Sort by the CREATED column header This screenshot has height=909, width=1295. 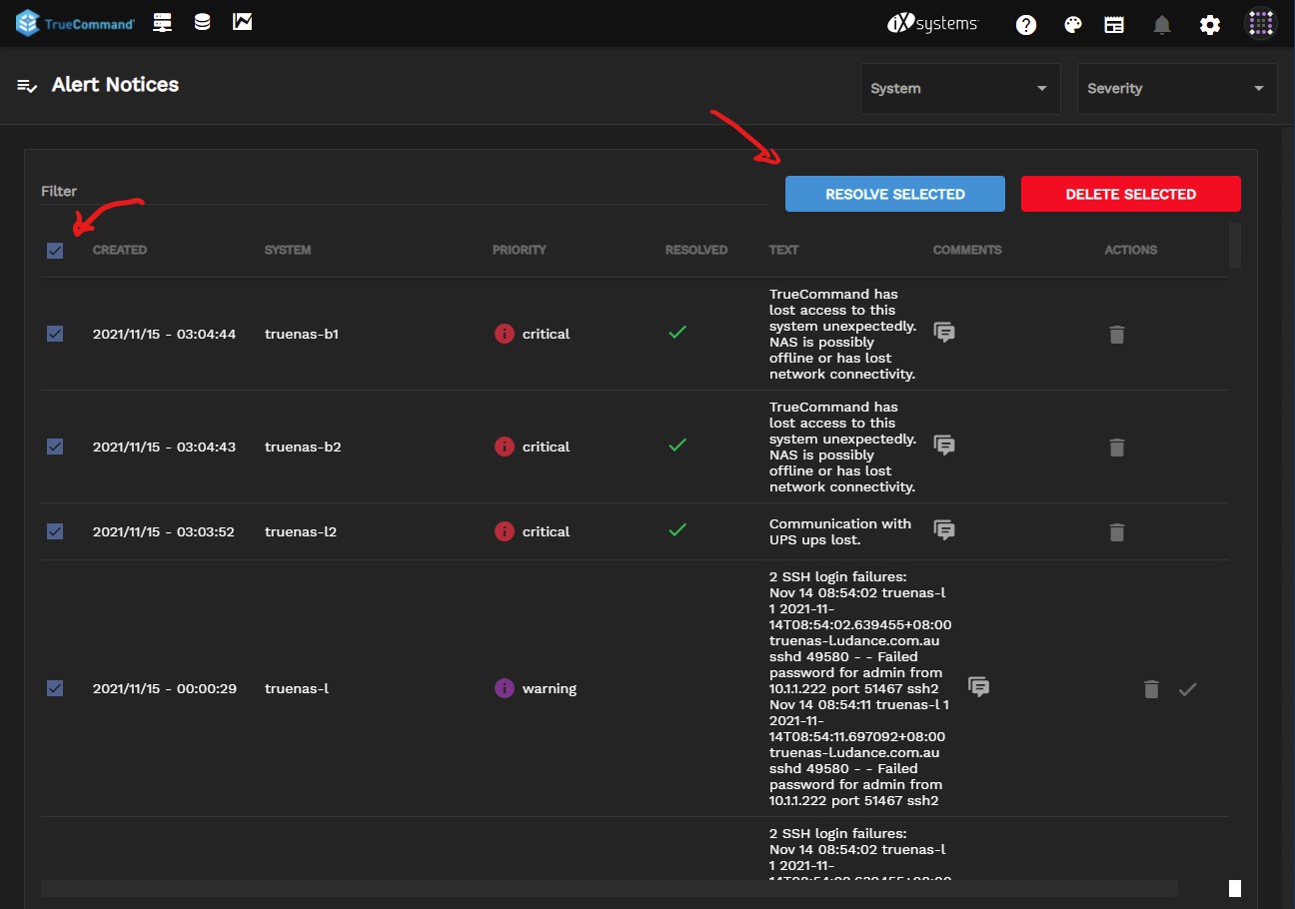click(x=120, y=250)
